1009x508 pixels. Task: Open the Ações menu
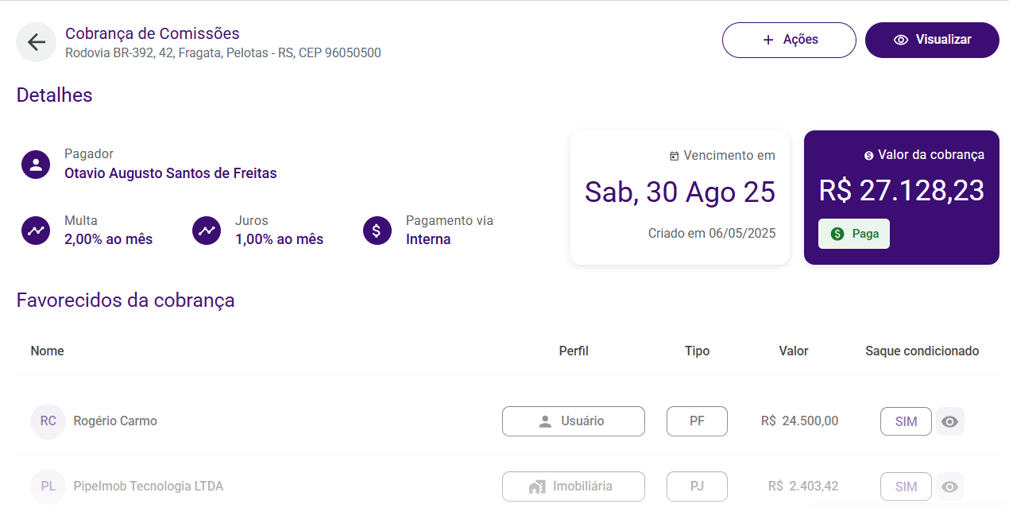[789, 40]
